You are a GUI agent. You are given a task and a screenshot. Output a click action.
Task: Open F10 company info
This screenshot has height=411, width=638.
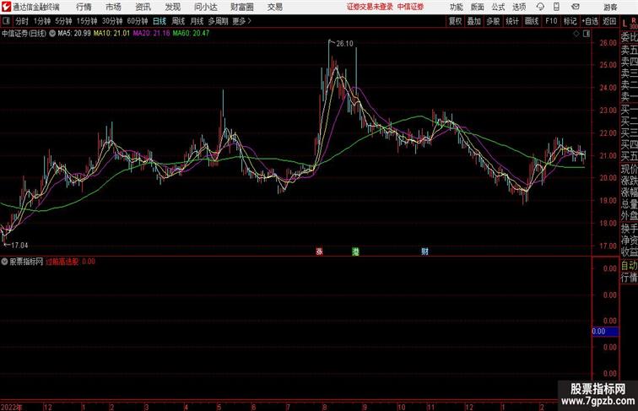click(x=551, y=21)
